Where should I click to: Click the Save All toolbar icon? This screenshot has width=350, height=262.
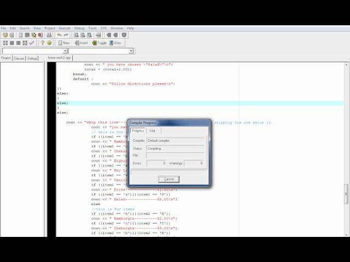point(34,35)
